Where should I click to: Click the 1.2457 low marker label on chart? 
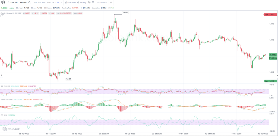point(69,79)
